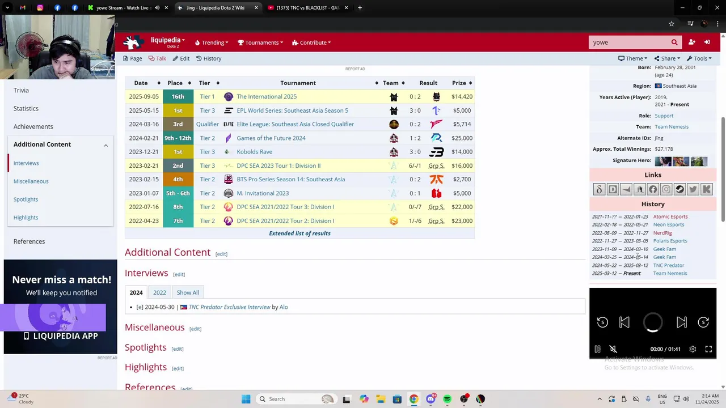This screenshot has width=726, height=408.
Task: Click the Liquipedia horse logo
Action: click(x=133, y=42)
